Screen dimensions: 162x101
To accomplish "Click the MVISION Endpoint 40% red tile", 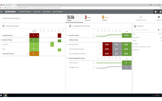I will coord(107,49).
